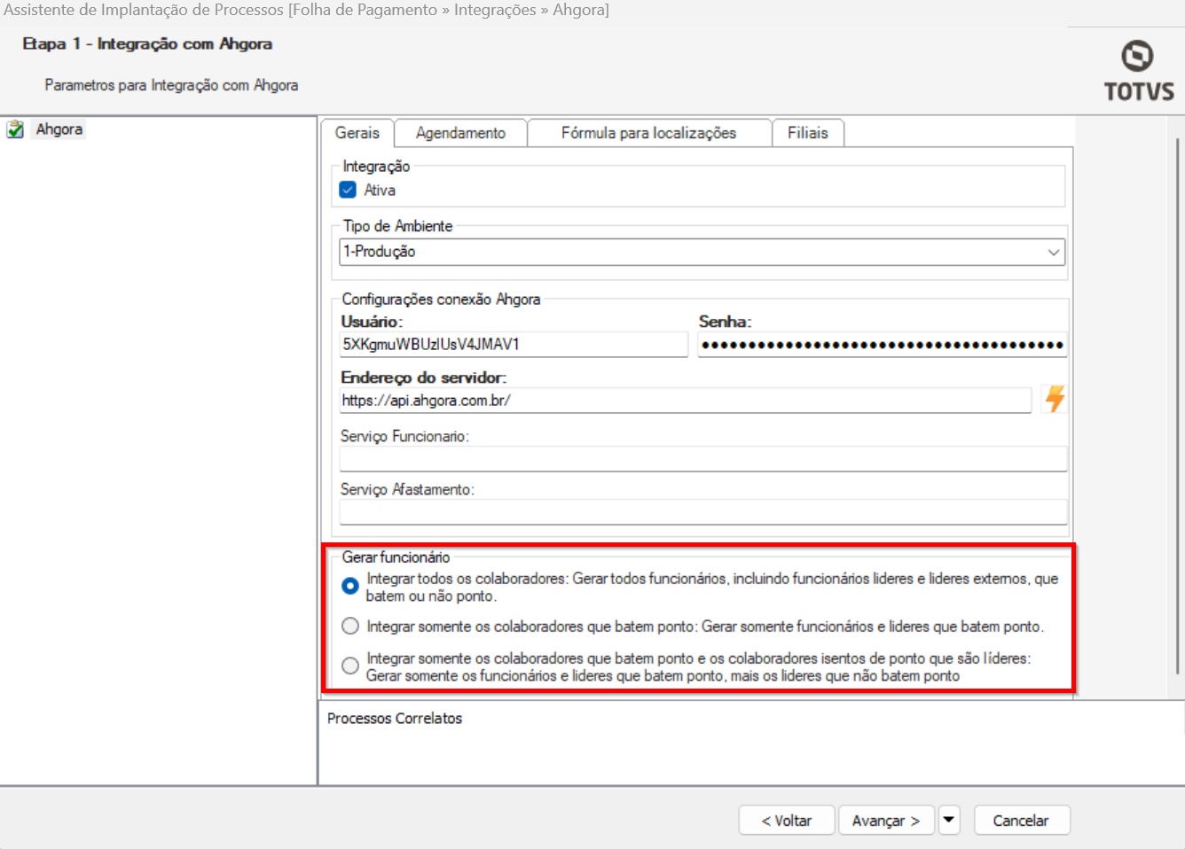The width and height of the screenshot is (1185, 849).
Task: Switch to the Gerais tab
Action: [357, 133]
